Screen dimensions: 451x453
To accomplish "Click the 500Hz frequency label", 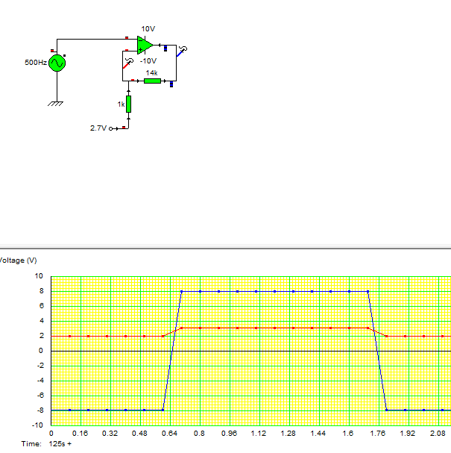I will click(36, 63).
